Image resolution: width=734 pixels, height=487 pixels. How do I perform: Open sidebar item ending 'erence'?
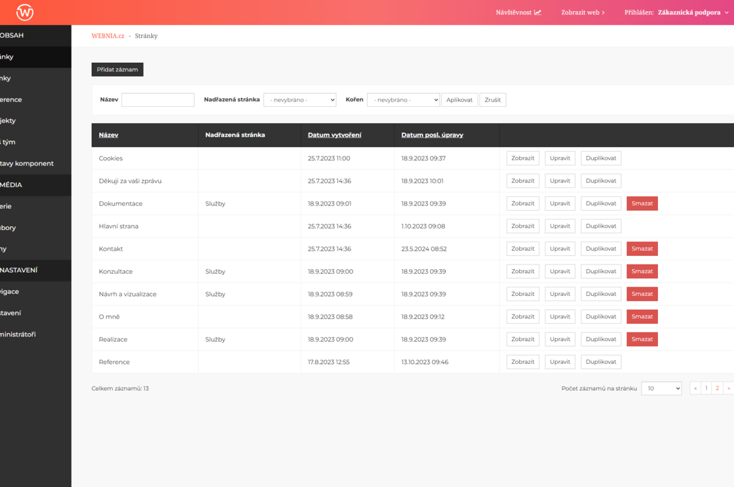coord(35,99)
